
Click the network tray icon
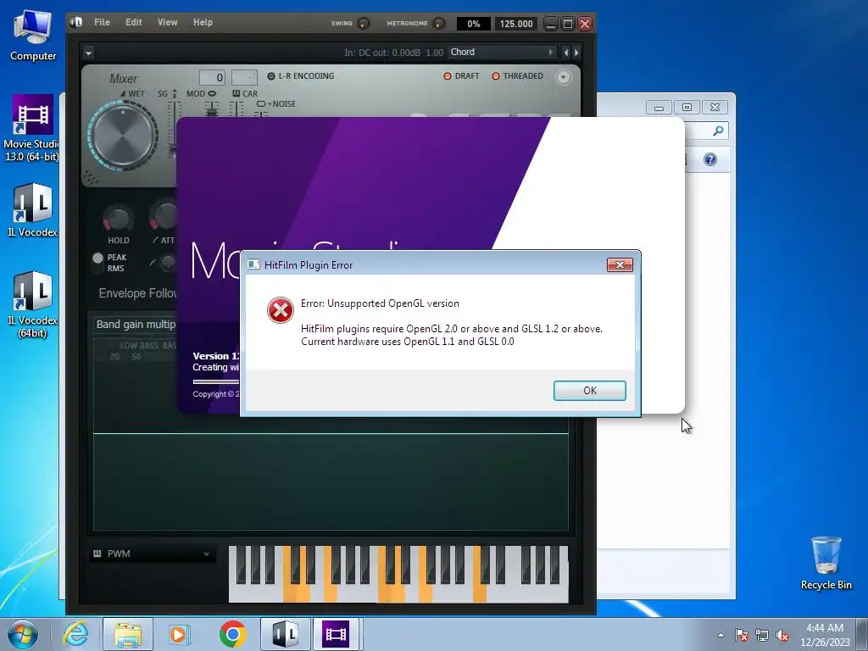pyautogui.click(x=762, y=635)
